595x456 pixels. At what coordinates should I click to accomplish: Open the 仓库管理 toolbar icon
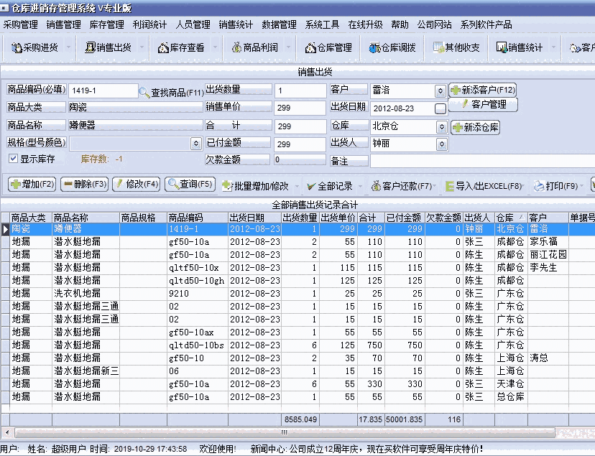point(331,47)
